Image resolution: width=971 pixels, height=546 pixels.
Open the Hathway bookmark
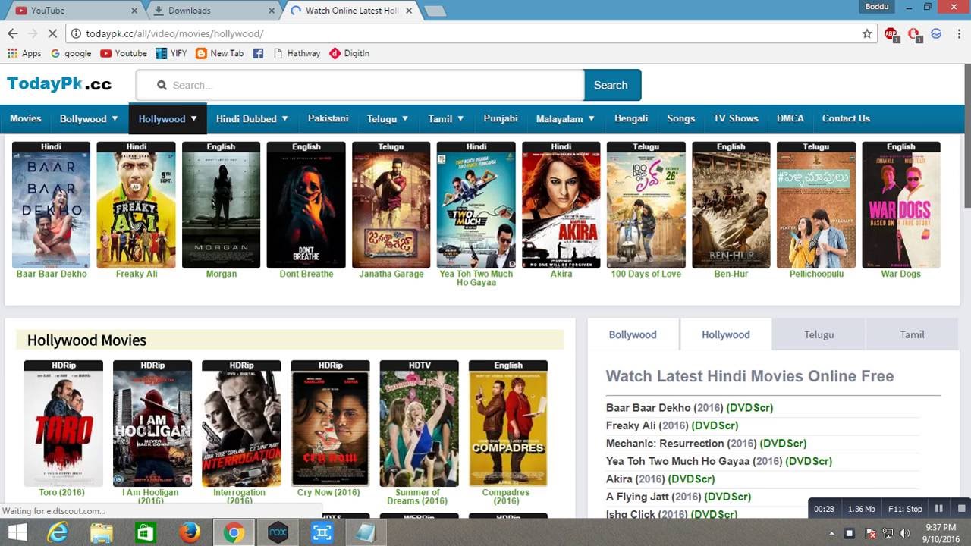tap(297, 53)
